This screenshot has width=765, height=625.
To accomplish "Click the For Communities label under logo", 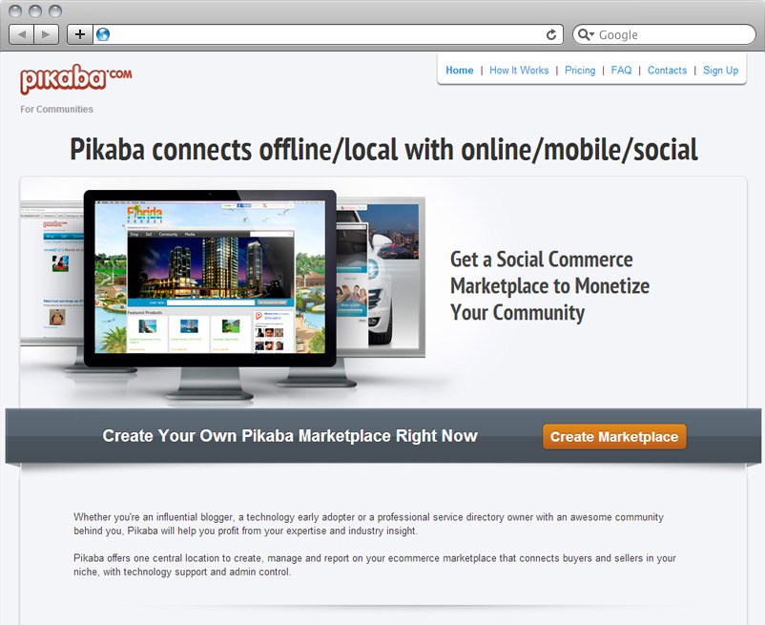I will click(x=56, y=110).
